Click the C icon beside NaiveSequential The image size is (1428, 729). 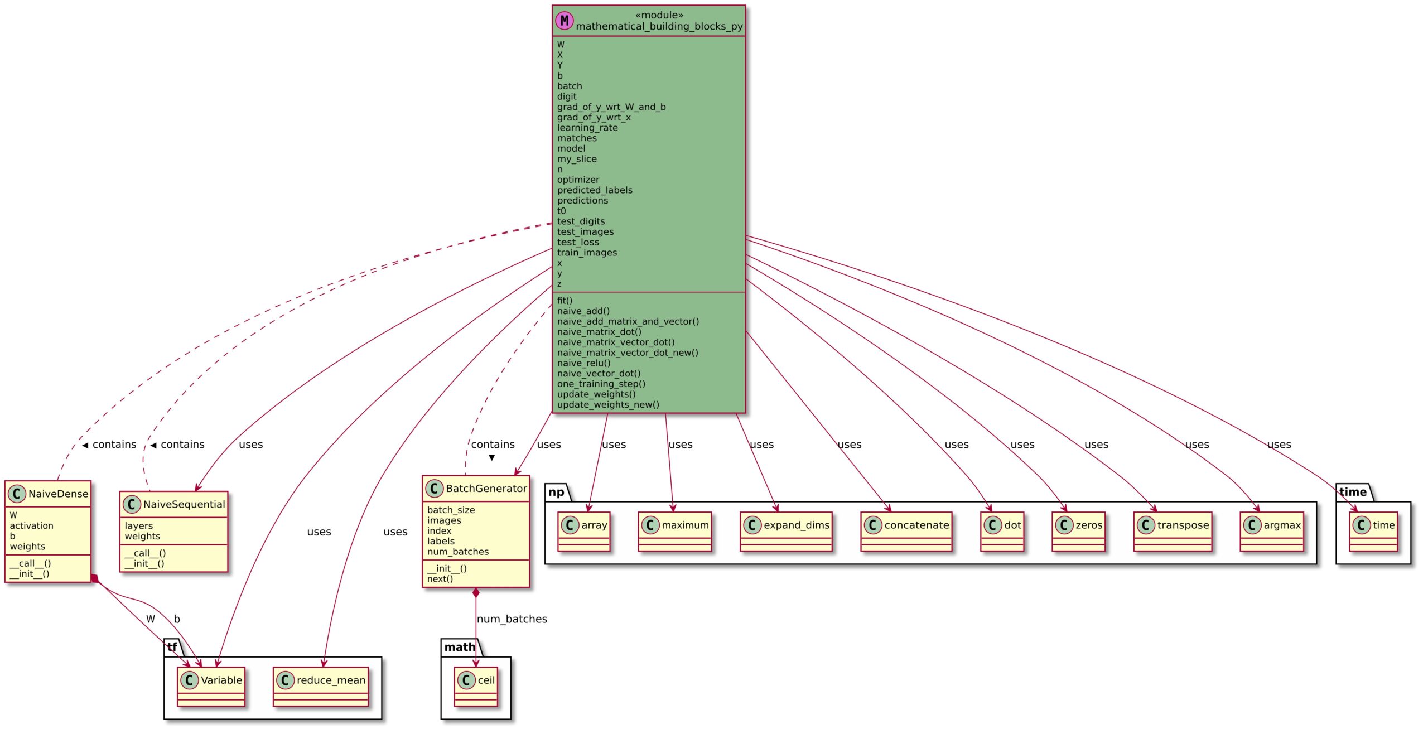click(x=132, y=504)
